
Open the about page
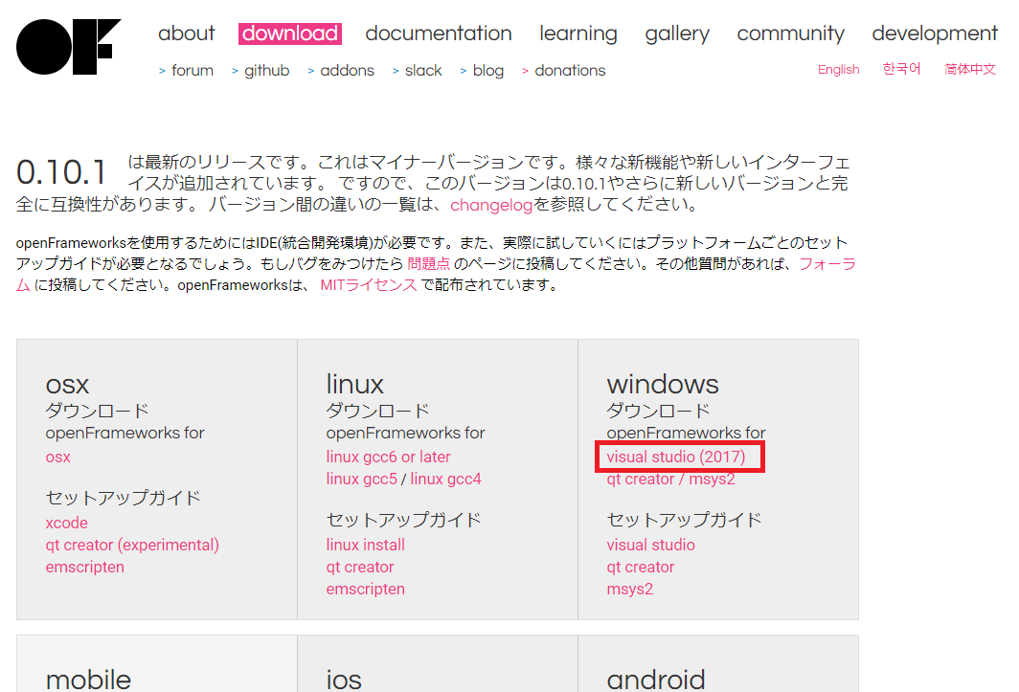(x=186, y=33)
